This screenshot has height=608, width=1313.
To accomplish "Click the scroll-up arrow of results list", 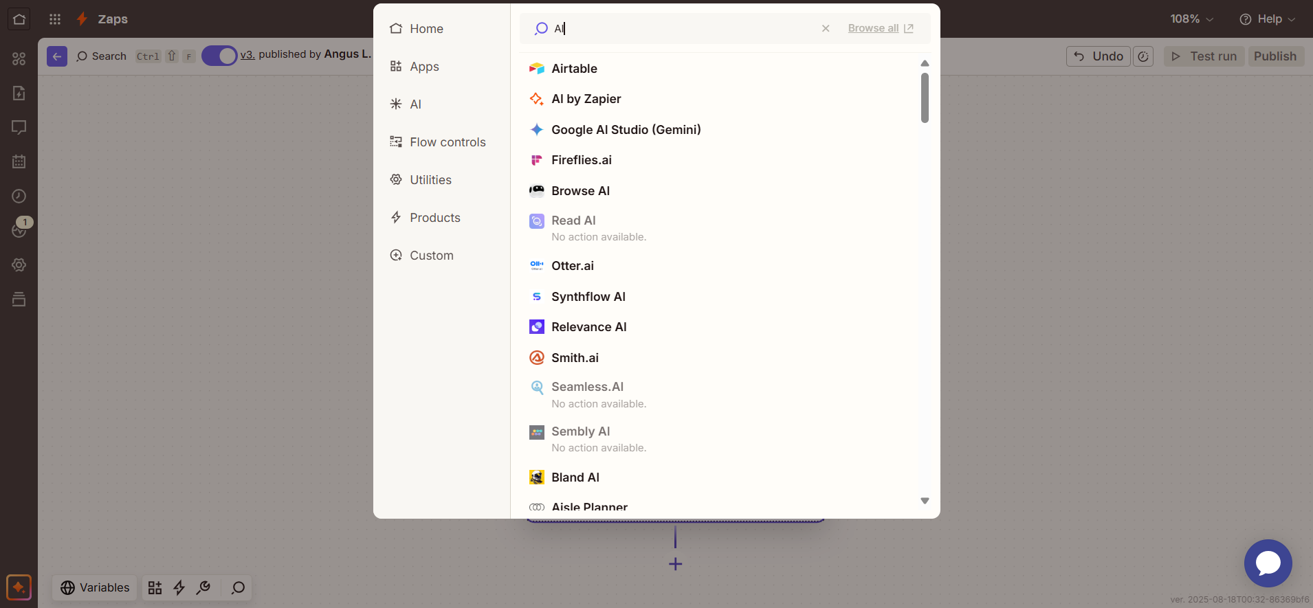I will [x=925, y=63].
